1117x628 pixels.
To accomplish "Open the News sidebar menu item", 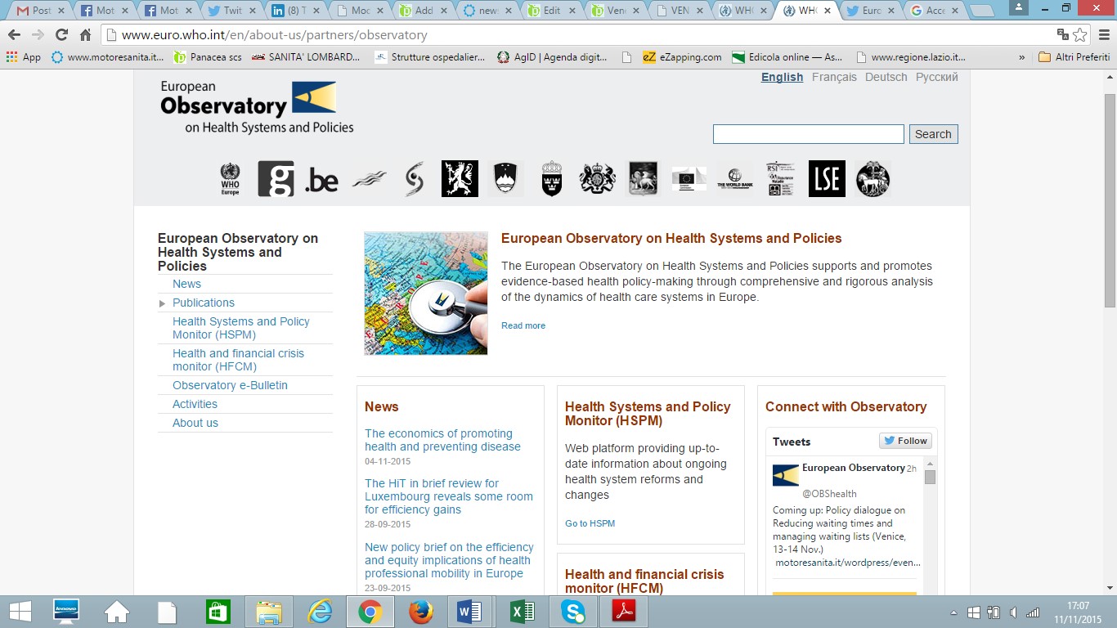I will (x=186, y=284).
